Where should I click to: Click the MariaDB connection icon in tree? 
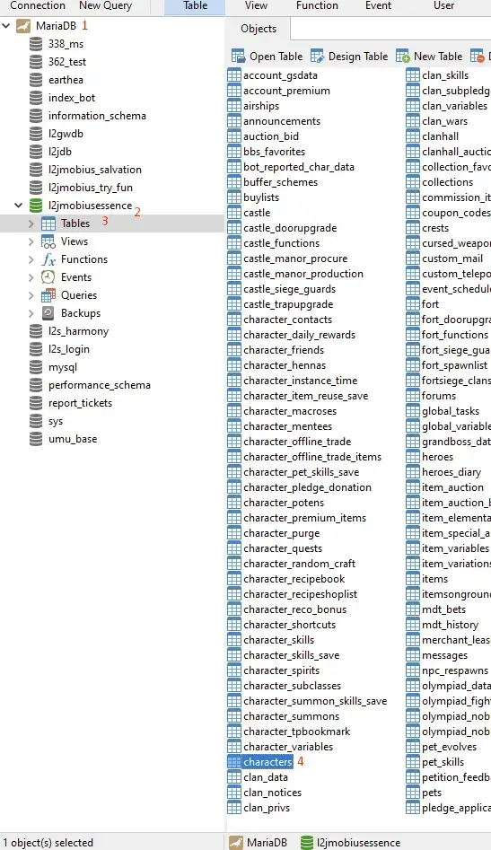(x=23, y=25)
